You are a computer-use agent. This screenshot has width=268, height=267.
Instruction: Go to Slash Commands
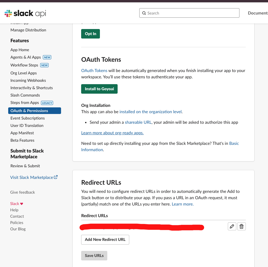(25, 95)
